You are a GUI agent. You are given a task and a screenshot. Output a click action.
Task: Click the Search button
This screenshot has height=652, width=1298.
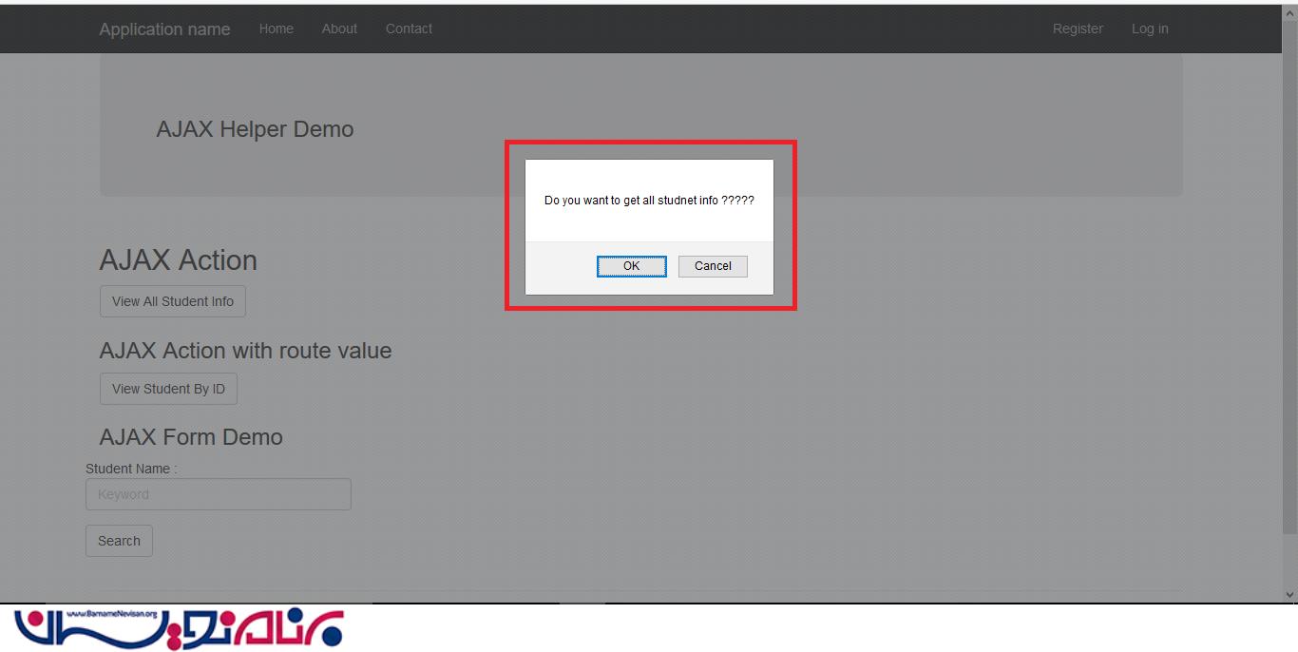(x=119, y=541)
